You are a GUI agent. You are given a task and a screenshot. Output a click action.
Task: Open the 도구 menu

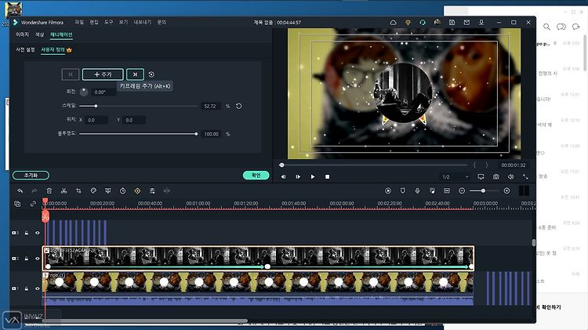(109, 22)
